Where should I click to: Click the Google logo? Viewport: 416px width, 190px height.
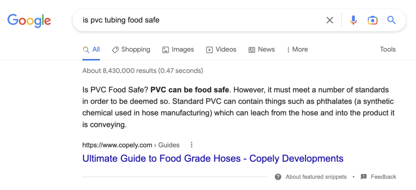[x=29, y=20]
